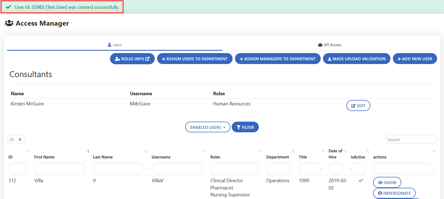Show details for user Villa
444x199 pixels.
pos(387,182)
